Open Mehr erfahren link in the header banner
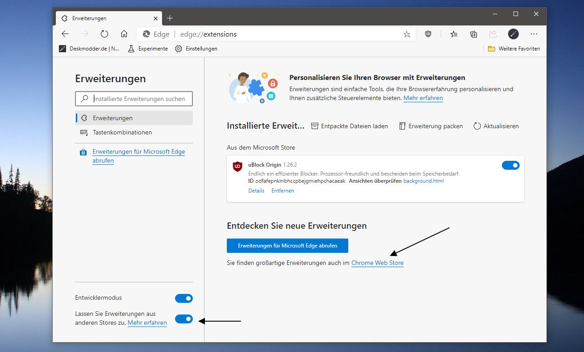584x352 pixels. coord(423,98)
